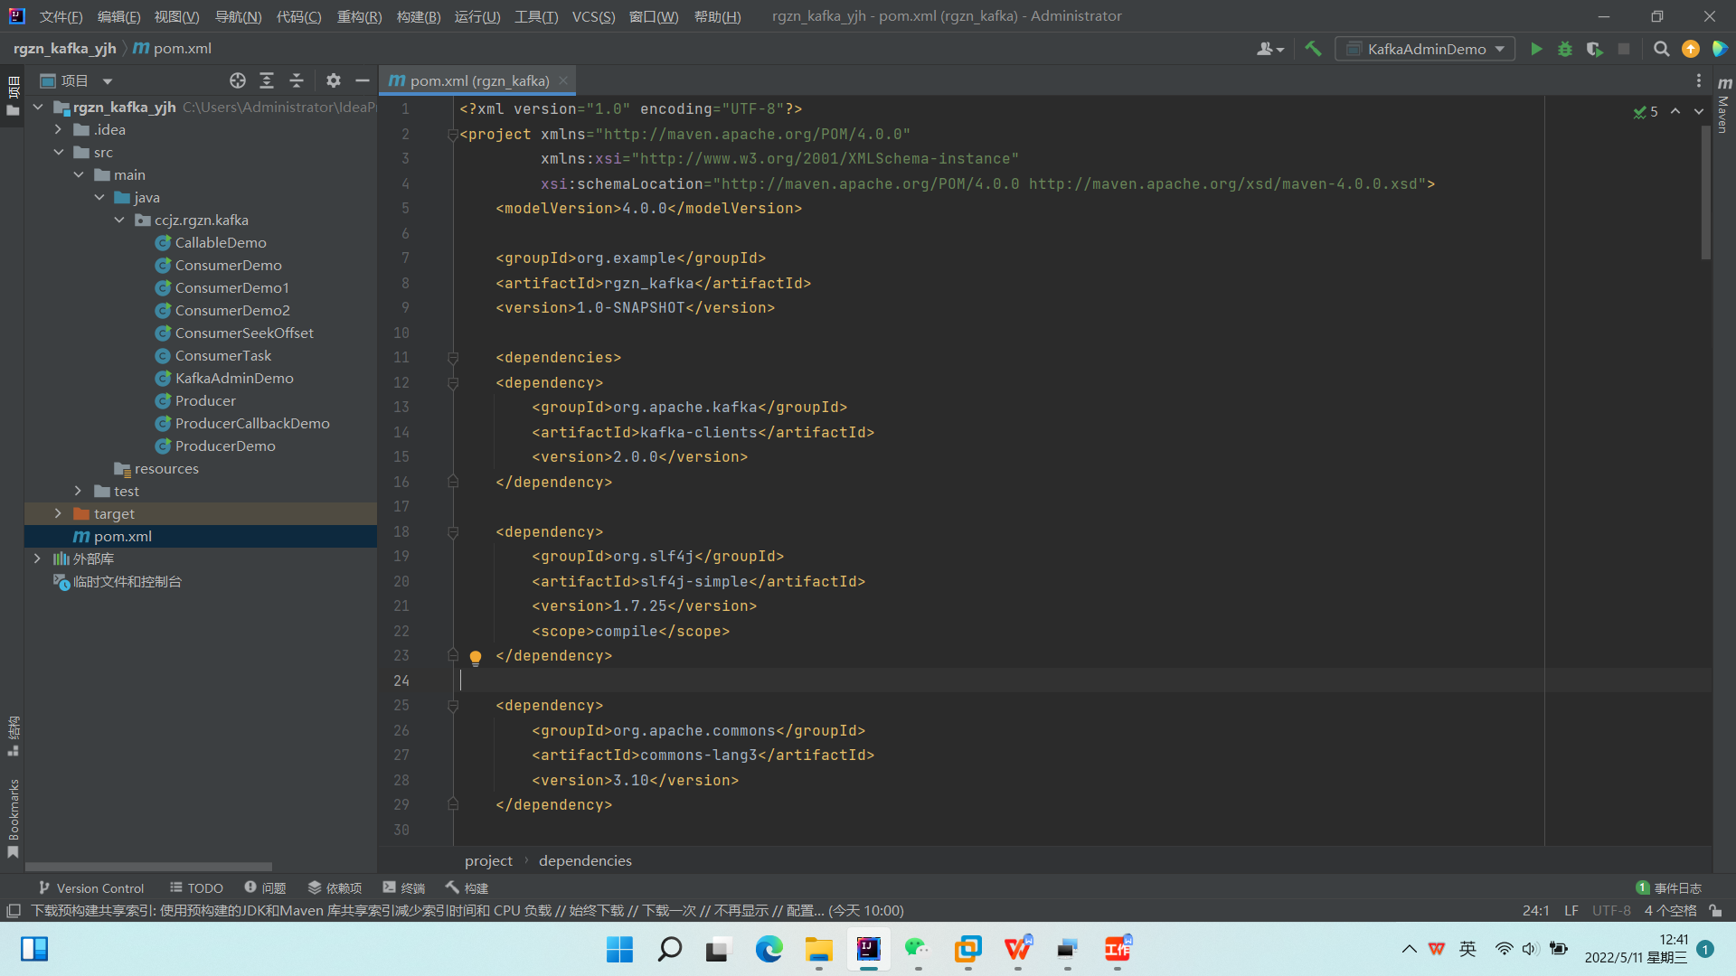1736x976 pixels.
Task: Click the editor vertical scrollbar thumb
Action: click(1705, 192)
